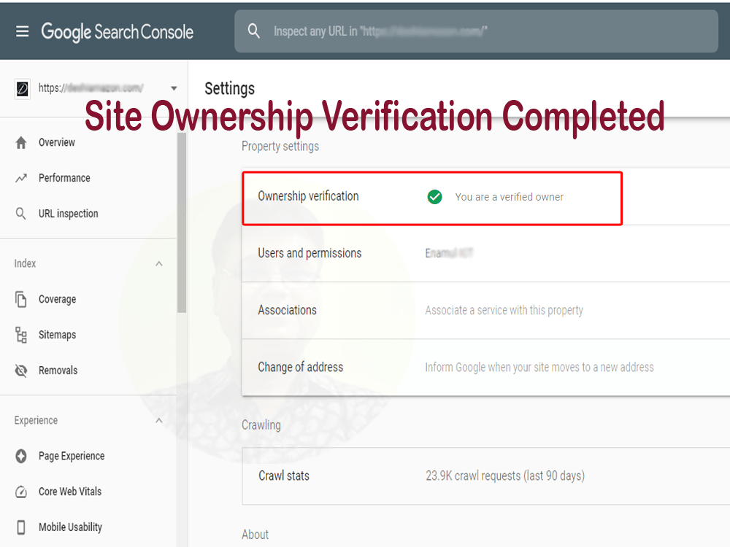
Task: Open the property selector dropdown arrow
Action: point(174,88)
